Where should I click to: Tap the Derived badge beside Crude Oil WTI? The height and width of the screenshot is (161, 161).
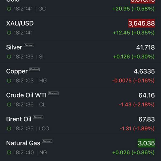coord(53,93)
